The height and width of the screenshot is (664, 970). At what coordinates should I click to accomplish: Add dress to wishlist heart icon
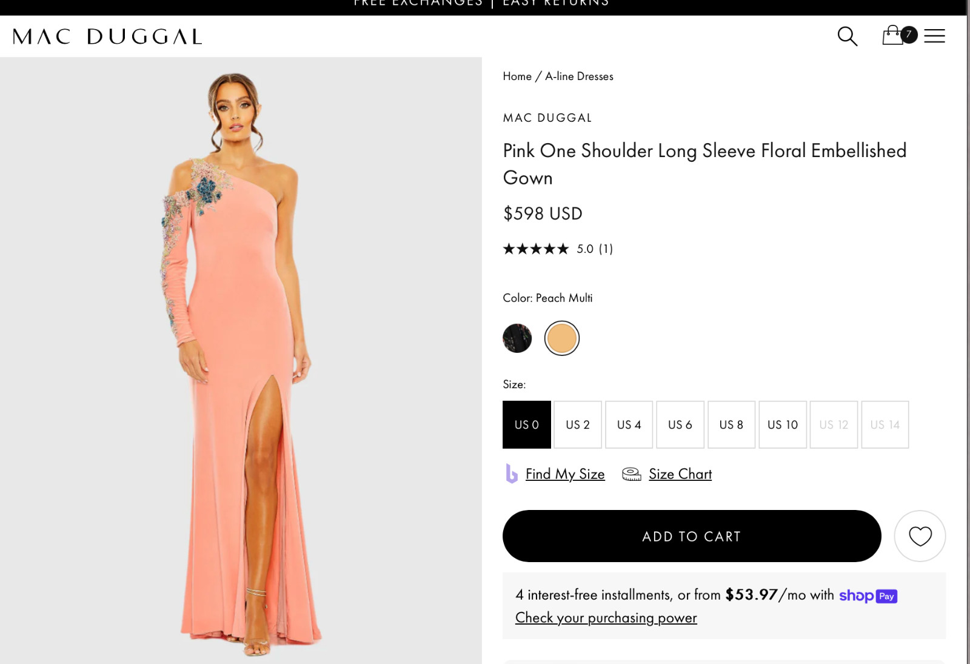920,536
